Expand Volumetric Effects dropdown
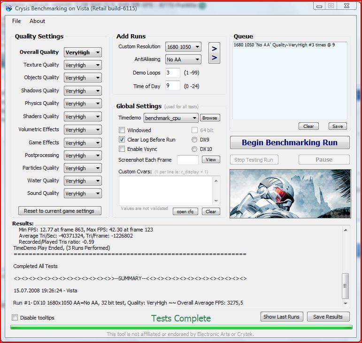The image size is (362, 343). tap(83, 130)
